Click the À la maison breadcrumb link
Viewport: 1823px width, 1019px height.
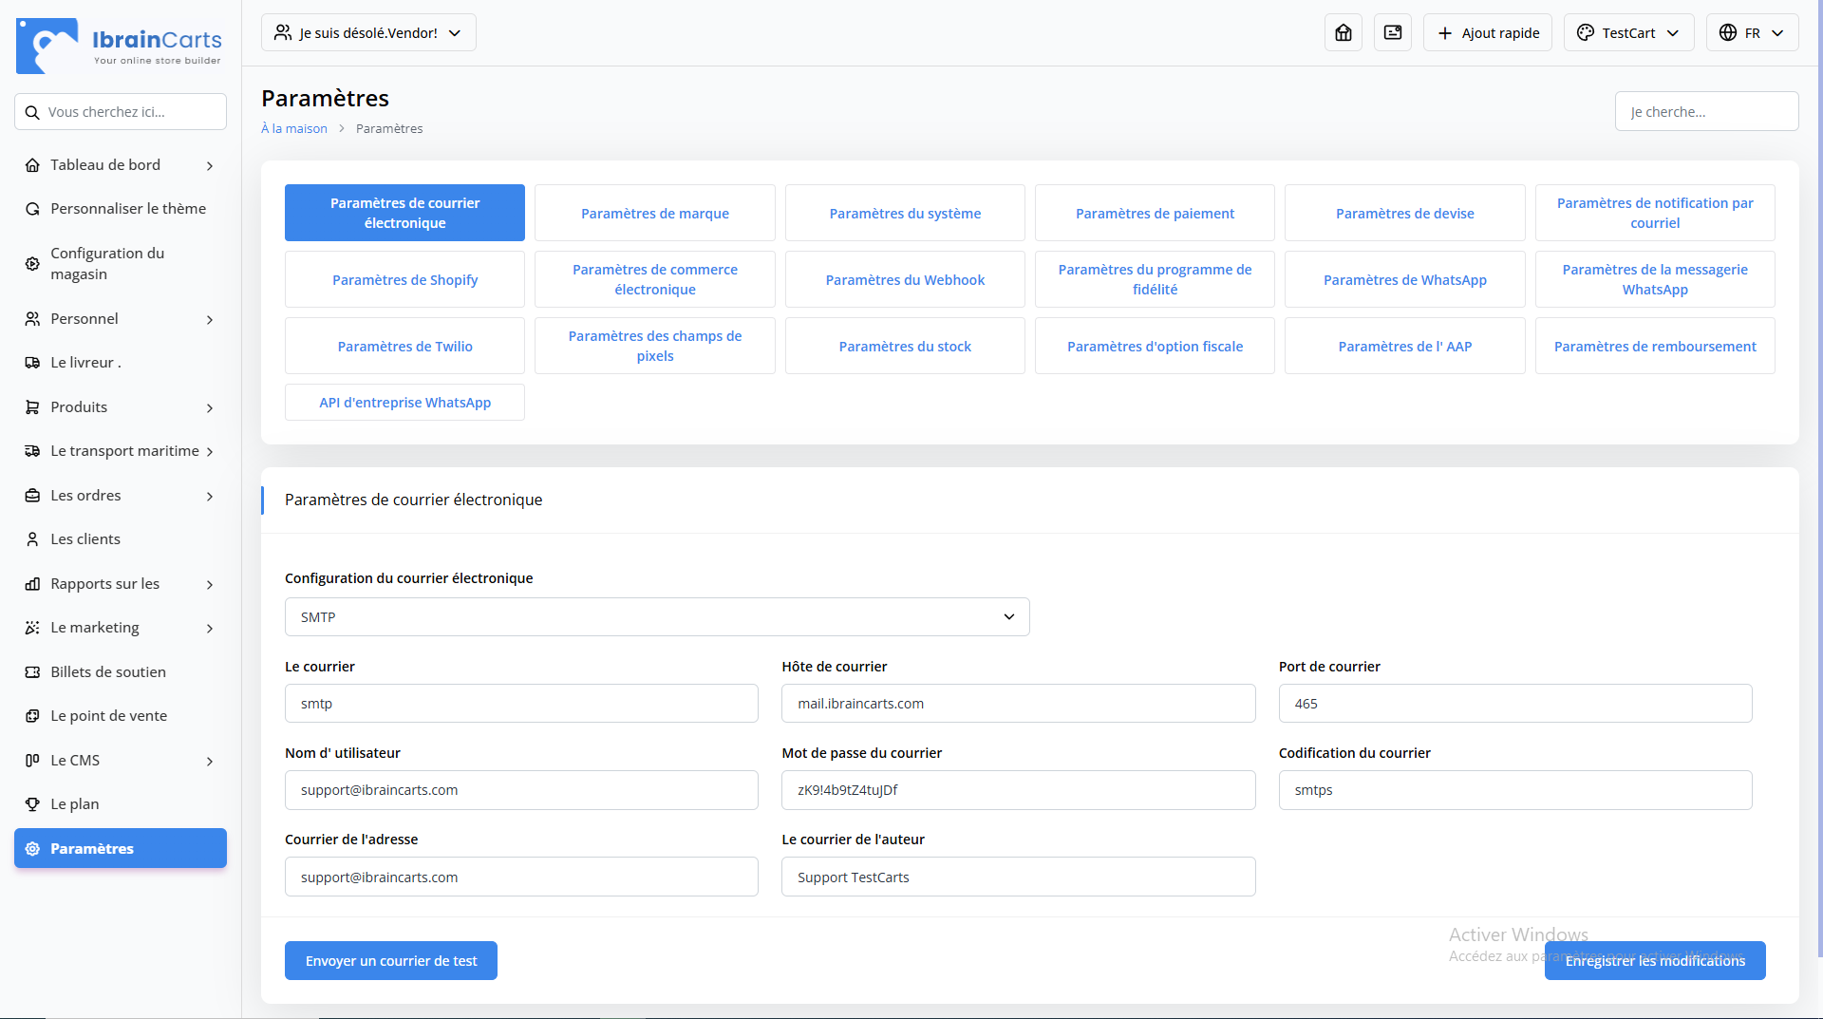(294, 129)
